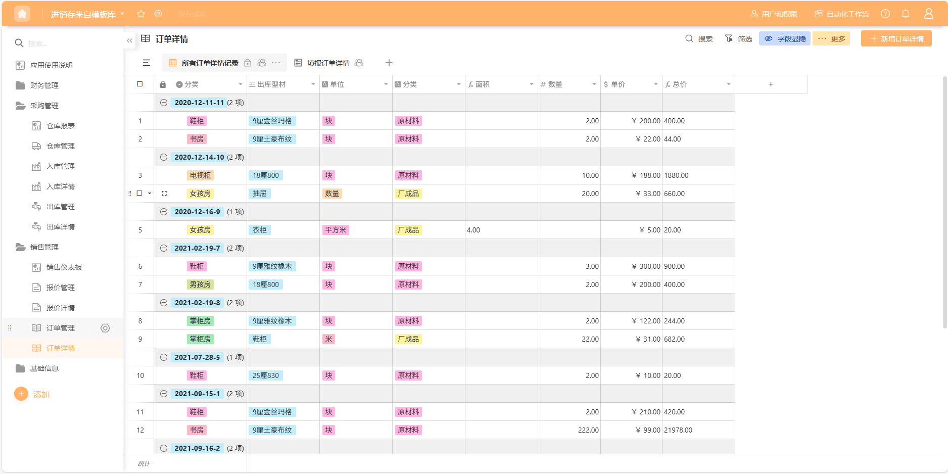Click the pink 鞋柜 tag in row 1
Screen dimensions: 948x474
pyautogui.click(x=197, y=121)
